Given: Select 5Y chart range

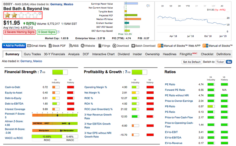Looking at the screenshot, I should point(205,6).
